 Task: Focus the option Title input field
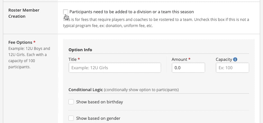pyautogui.click(x=115, y=68)
